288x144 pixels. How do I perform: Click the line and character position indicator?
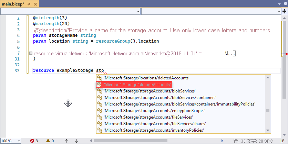click(x=248, y=141)
